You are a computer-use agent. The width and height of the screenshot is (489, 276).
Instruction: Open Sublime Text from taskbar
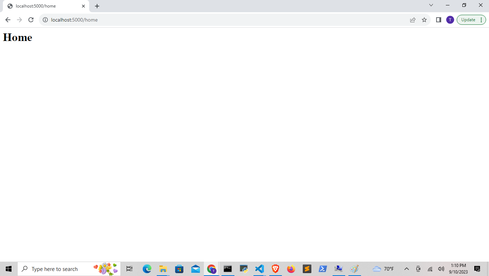pyautogui.click(x=307, y=269)
